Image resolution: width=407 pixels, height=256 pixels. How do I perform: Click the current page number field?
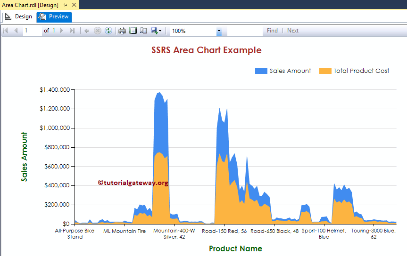pyautogui.click(x=32, y=31)
